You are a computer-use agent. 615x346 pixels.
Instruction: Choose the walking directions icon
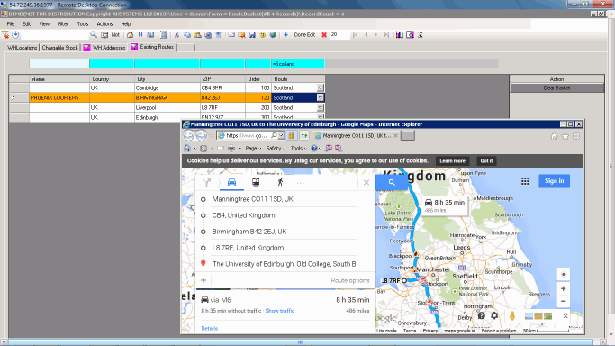(280, 182)
